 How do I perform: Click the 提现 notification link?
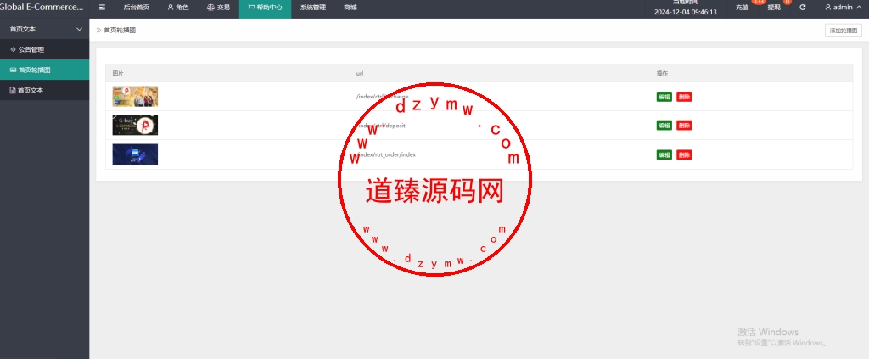[774, 8]
